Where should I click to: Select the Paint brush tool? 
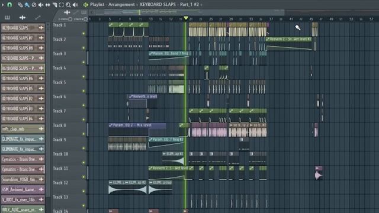pyautogui.click(x=27, y=5)
